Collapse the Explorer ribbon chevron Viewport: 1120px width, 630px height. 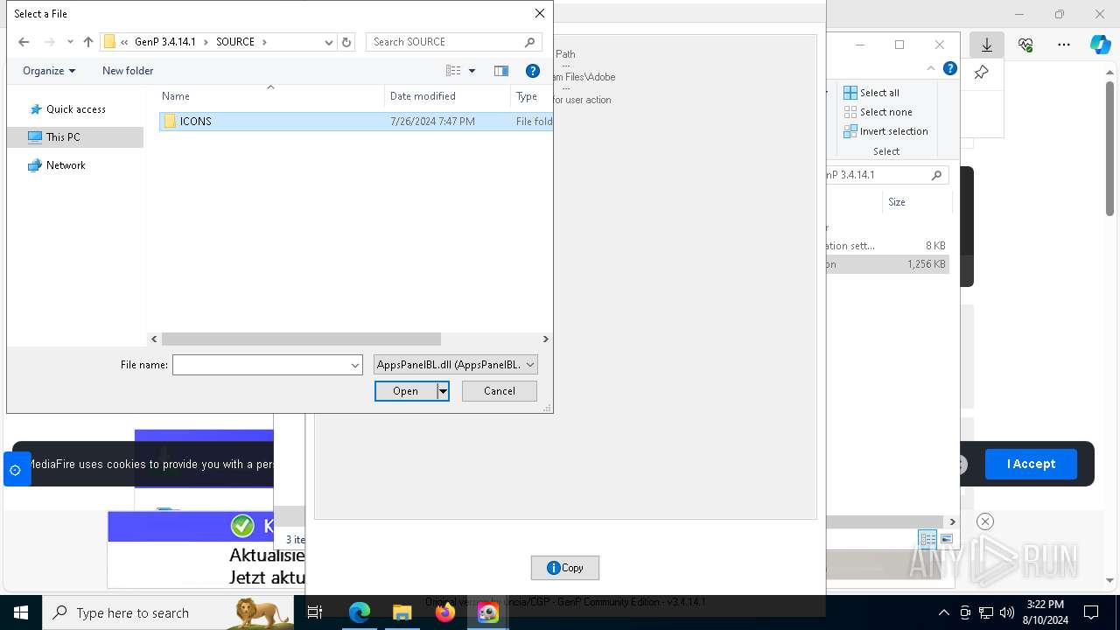click(931, 68)
